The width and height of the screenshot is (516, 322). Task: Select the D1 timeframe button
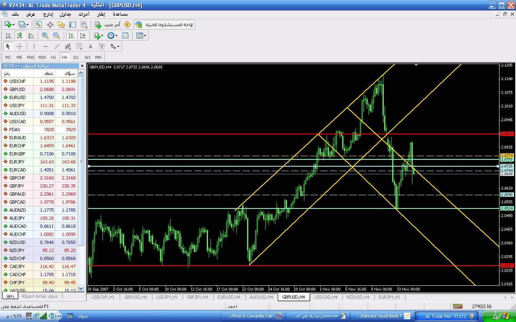click(76, 57)
